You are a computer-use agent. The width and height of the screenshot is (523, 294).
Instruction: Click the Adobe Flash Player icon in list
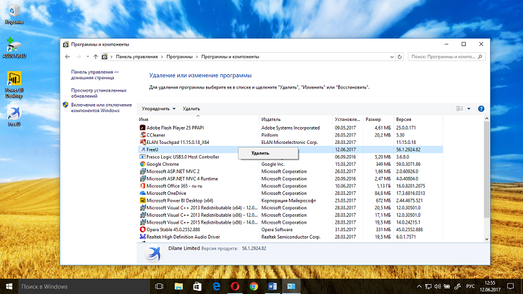point(143,128)
